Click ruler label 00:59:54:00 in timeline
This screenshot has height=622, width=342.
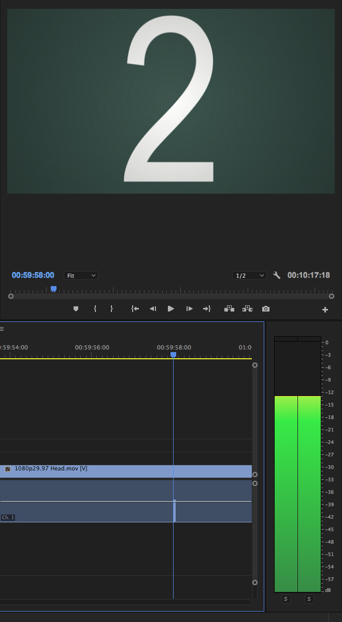pos(14,347)
